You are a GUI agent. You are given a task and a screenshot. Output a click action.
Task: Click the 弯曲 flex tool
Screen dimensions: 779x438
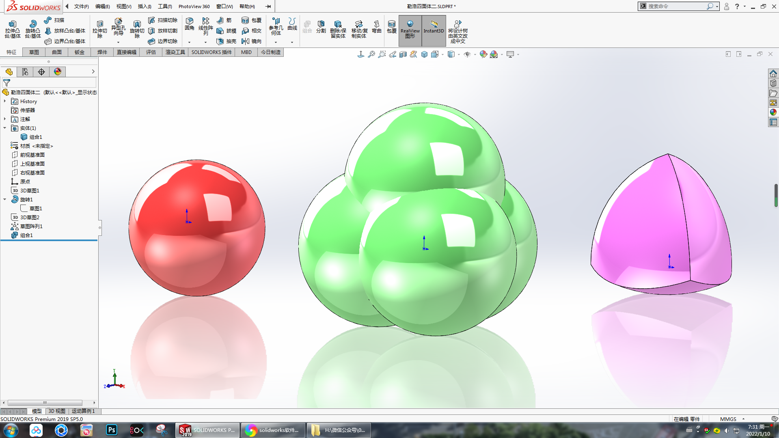pyautogui.click(x=377, y=26)
